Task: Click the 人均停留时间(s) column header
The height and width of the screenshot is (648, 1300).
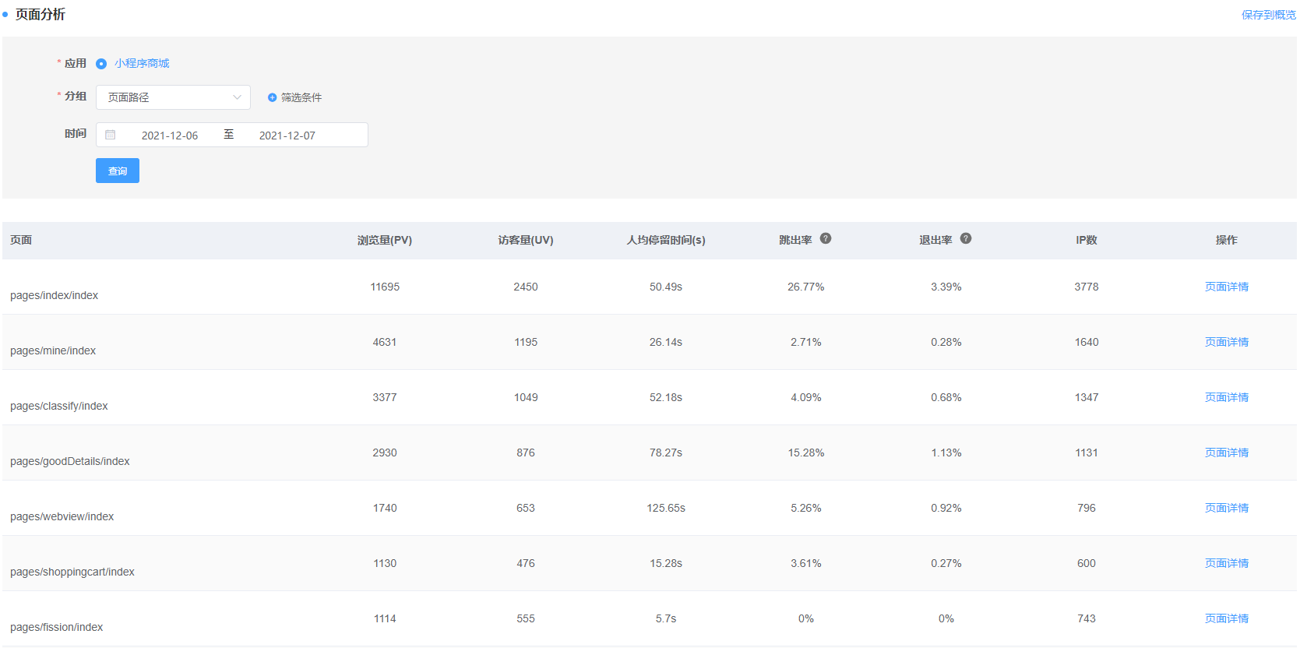Action: [x=666, y=240]
